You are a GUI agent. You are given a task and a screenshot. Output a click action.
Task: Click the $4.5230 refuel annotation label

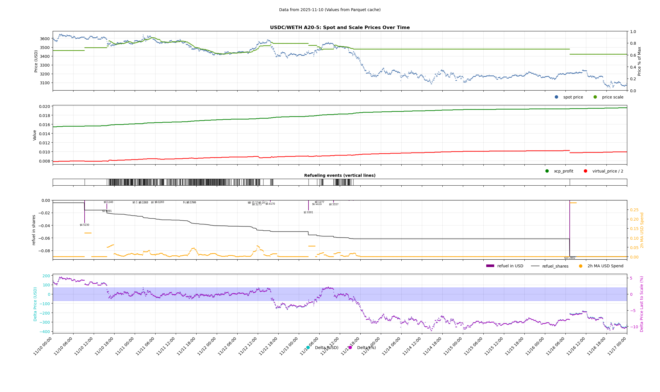pos(84,225)
